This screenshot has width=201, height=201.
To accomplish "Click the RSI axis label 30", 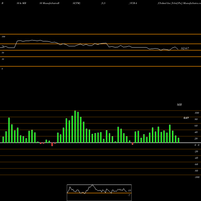I will (x=3, y=59).
